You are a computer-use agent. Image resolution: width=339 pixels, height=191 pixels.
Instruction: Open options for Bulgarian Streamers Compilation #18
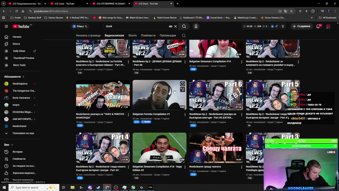point(185,167)
